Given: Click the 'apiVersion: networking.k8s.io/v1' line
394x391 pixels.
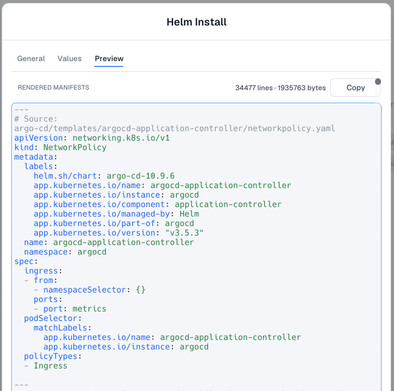Looking at the screenshot, I should [92, 138].
